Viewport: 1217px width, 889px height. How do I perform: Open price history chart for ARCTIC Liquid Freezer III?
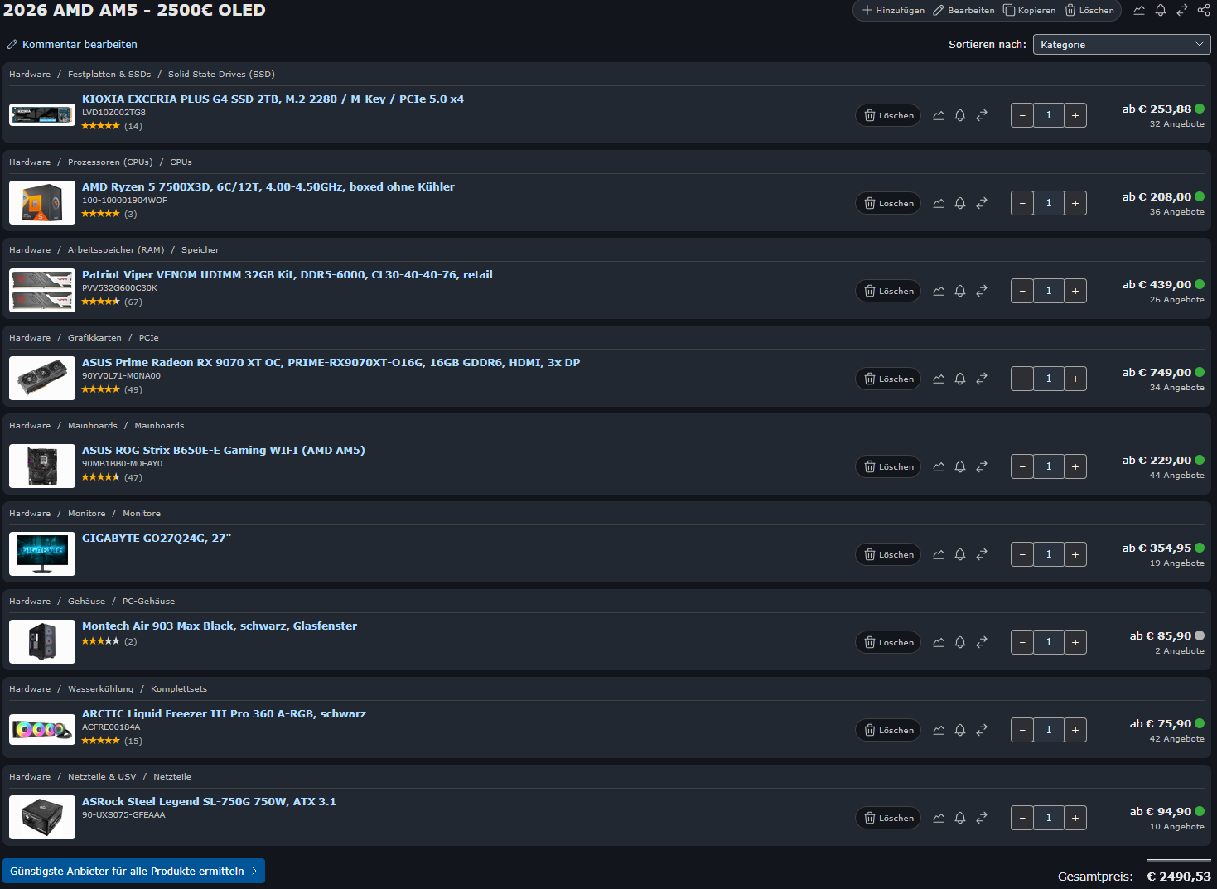pos(939,730)
